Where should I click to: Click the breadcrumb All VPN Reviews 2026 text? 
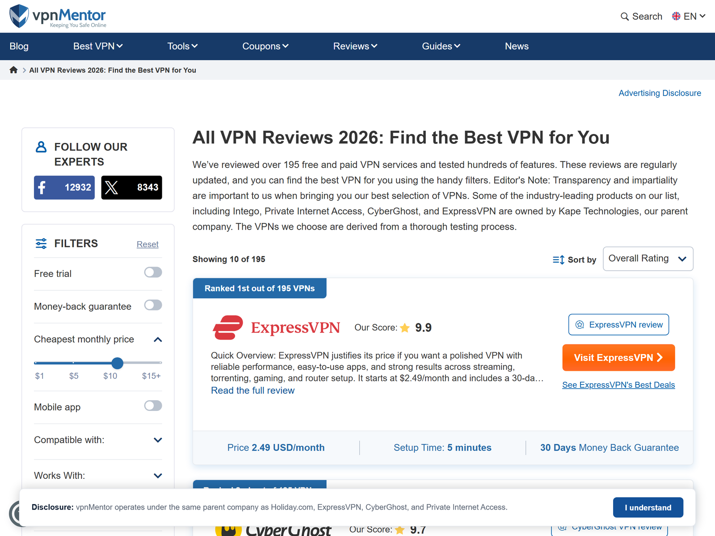(113, 70)
